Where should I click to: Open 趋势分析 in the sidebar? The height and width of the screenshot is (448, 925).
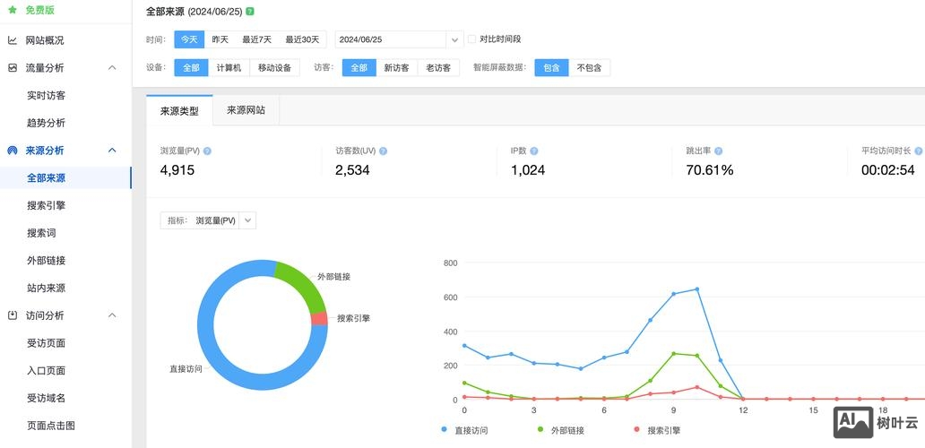(46, 124)
